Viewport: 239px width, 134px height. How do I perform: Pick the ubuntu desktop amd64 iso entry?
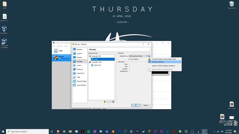click(x=165, y=66)
